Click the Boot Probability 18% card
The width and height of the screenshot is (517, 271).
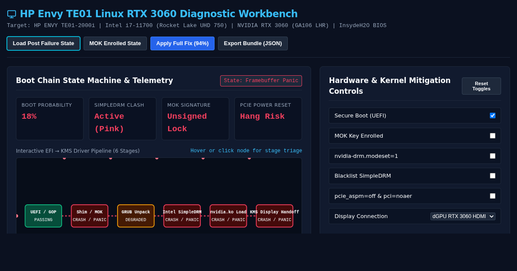click(x=50, y=119)
